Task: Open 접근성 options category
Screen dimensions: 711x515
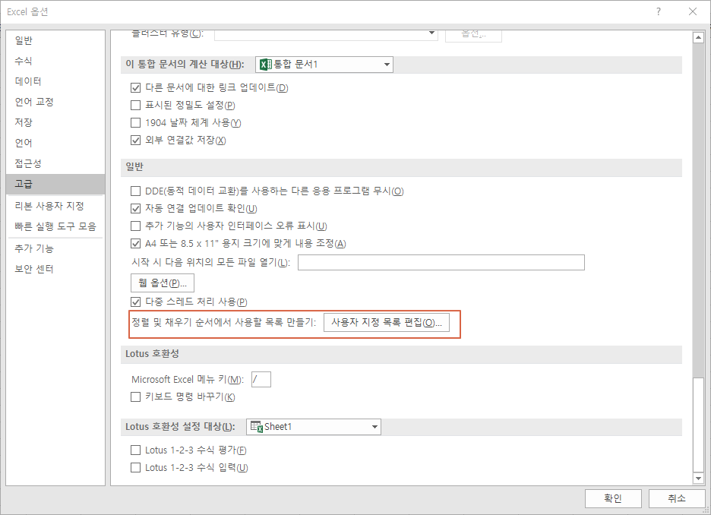Action: [x=55, y=163]
